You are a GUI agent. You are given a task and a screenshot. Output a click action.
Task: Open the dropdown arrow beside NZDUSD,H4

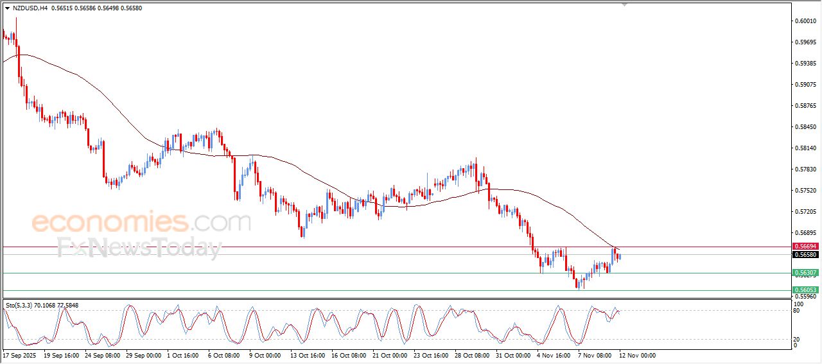coord(7,8)
